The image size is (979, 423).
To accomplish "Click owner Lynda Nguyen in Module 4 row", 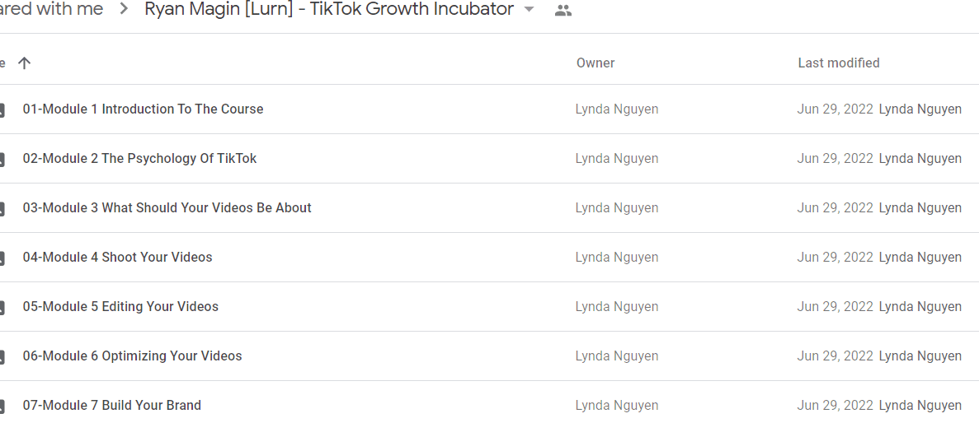I will (616, 258).
